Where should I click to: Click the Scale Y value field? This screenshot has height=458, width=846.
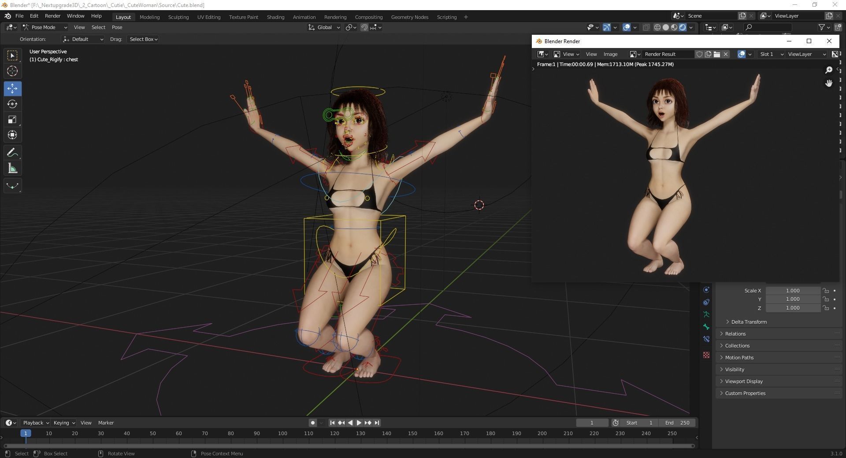793,299
